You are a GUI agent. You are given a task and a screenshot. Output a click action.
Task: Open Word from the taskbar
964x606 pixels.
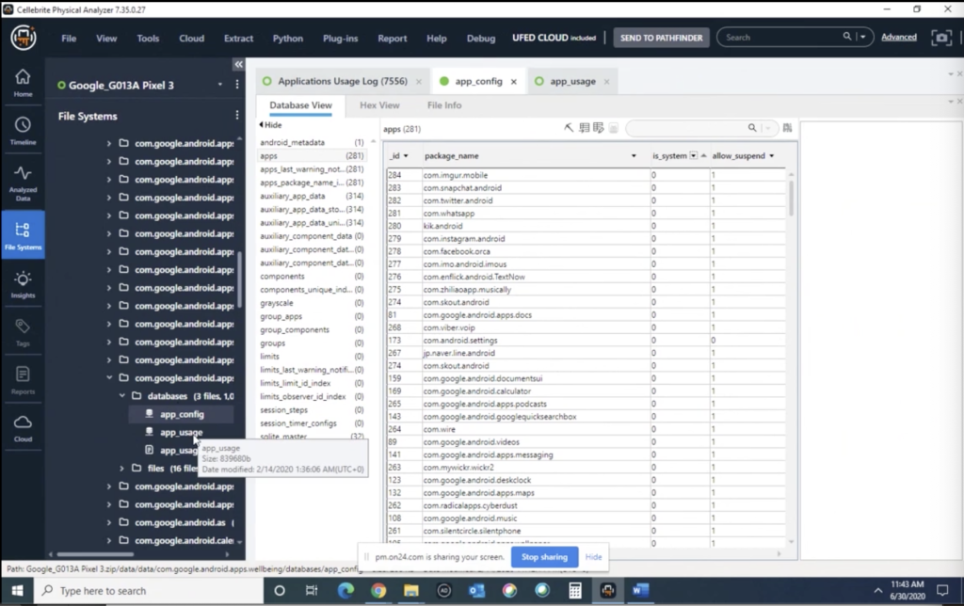pyautogui.click(x=640, y=591)
